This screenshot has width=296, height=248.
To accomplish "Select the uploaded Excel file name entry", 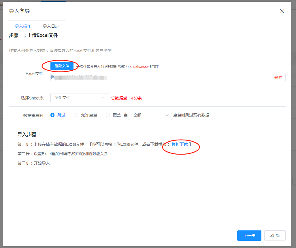I will pyautogui.click(x=81, y=77).
